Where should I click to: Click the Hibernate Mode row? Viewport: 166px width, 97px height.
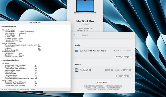pos(21,74)
